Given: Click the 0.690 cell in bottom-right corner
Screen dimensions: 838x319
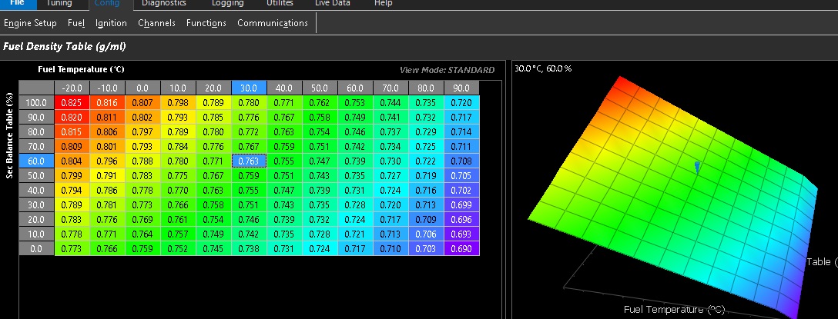Looking at the screenshot, I should coord(461,249).
